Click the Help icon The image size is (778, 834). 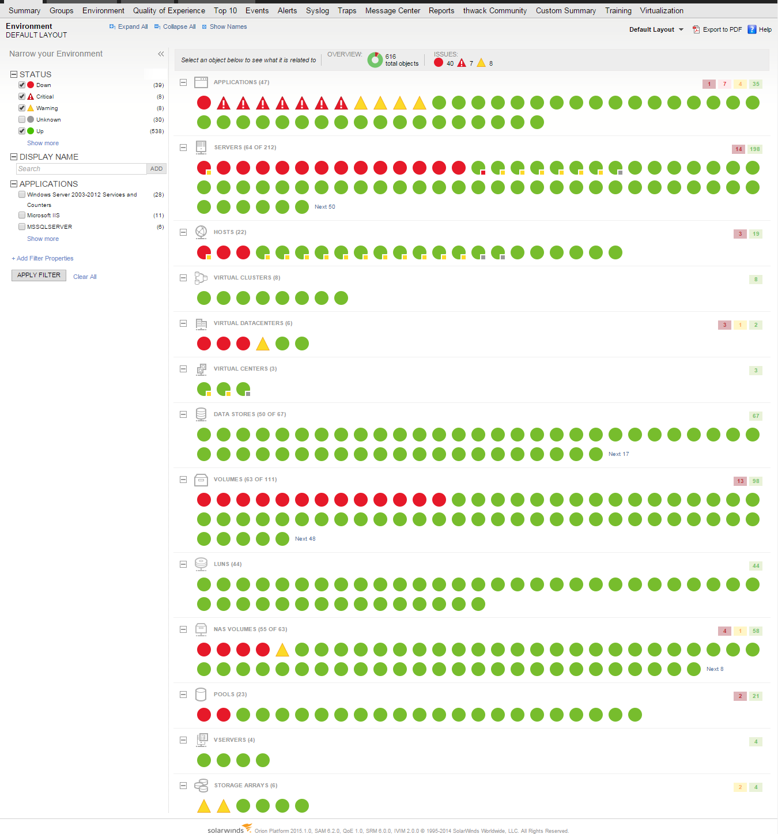[x=751, y=29]
